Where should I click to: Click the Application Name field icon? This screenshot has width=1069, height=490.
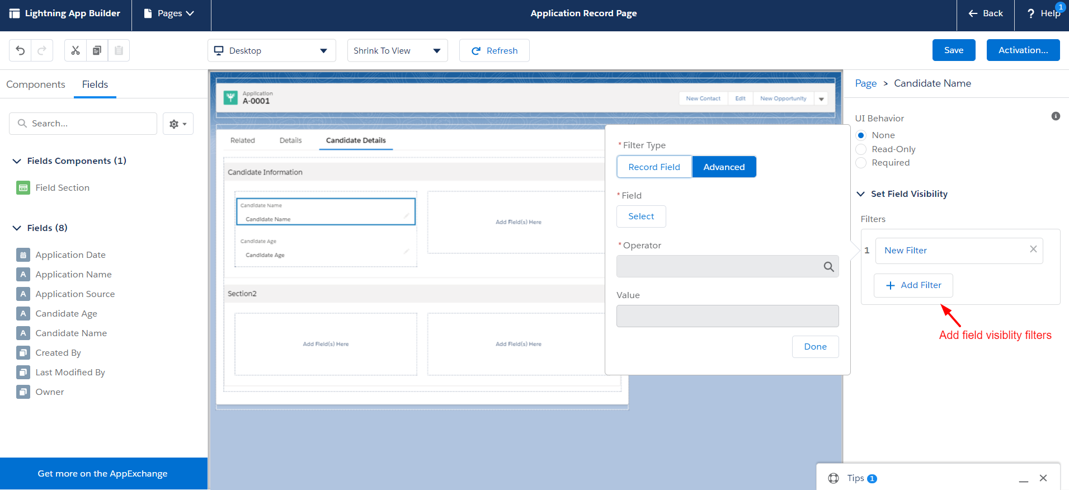point(23,275)
